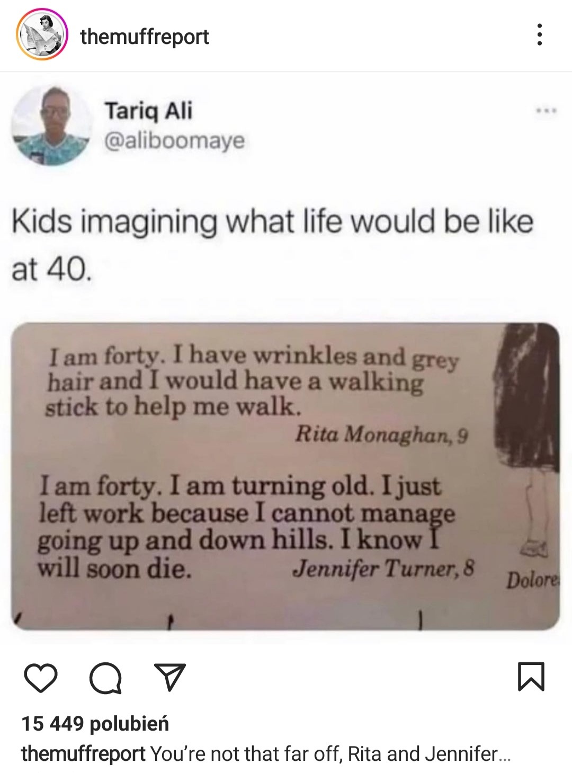Tap the book excerpt photo in tweet
Image resolution: width=572 pixels, height=773 pixels.
coord(285,476)
